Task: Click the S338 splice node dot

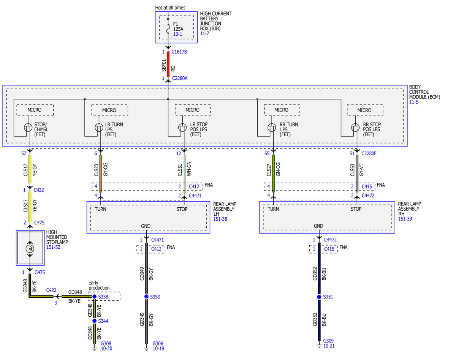Action: [95, 296]
